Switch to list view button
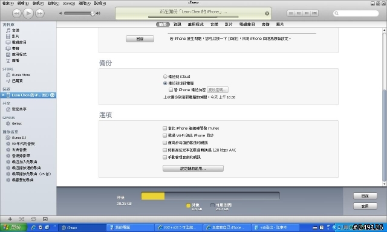Viewport: 387px width, 232px height. [x=291, y=13]
